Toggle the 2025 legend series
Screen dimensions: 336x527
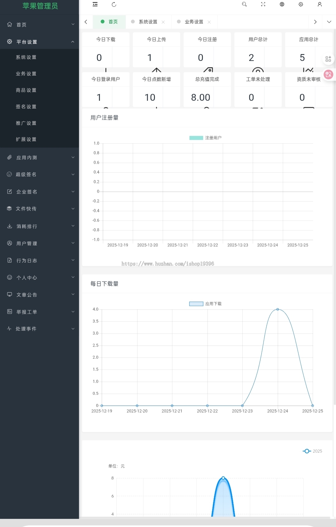[x=312, y=451]
